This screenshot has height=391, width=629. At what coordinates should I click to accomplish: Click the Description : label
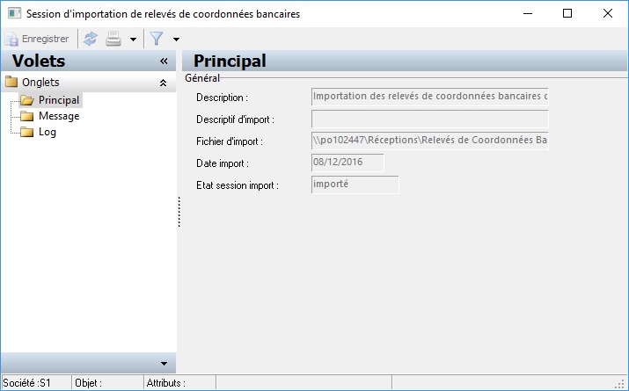click(222, 98)
